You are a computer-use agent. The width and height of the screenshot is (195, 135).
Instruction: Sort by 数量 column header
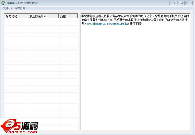[x=68, y=16]
